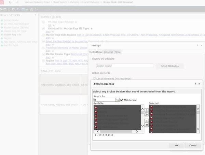Switch to graph view toolbar icon
The image size is (205, 155).
point(27,9)
